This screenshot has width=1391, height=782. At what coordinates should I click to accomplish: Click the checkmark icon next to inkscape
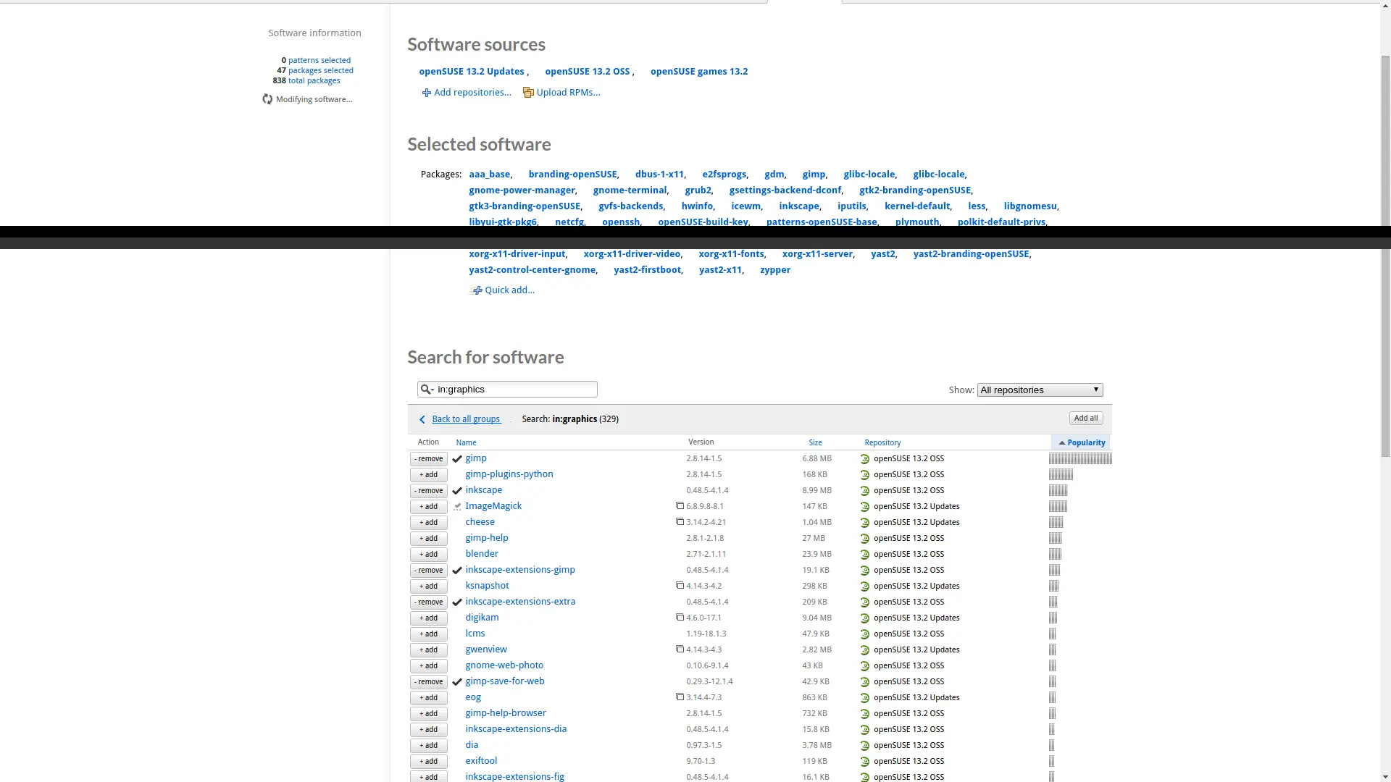tap(457, 491)
